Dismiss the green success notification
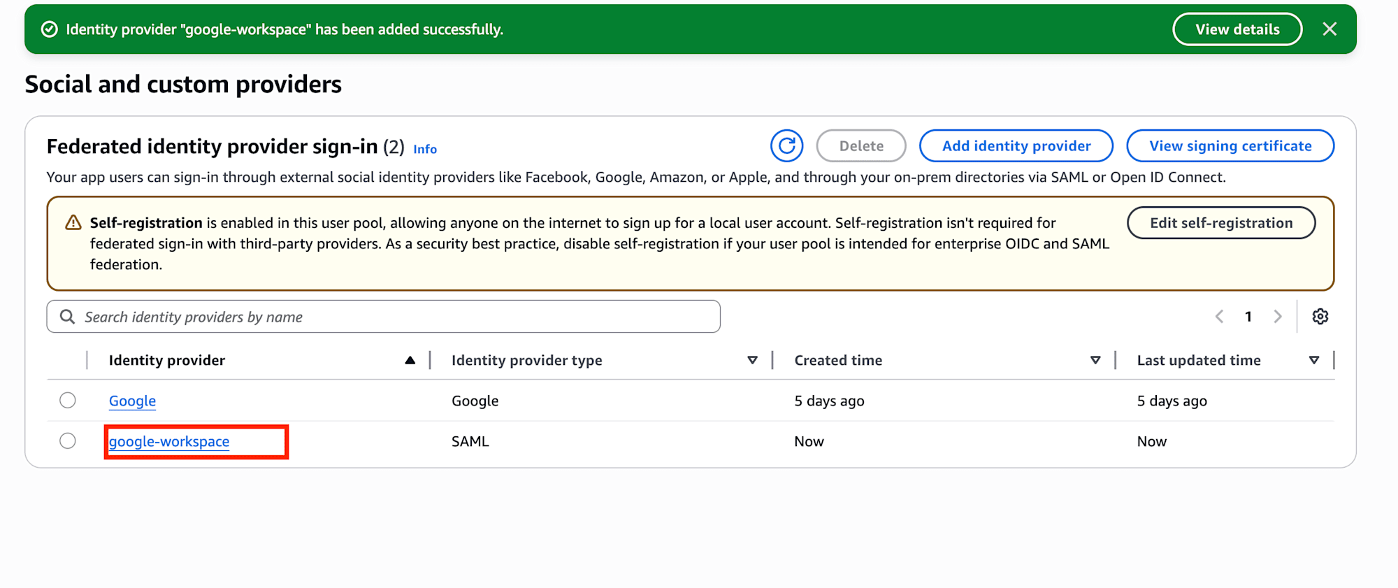 tap(1329, 29)
